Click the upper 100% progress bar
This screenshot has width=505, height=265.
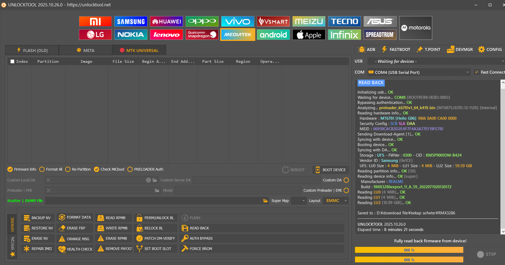(x=409, y=250)
